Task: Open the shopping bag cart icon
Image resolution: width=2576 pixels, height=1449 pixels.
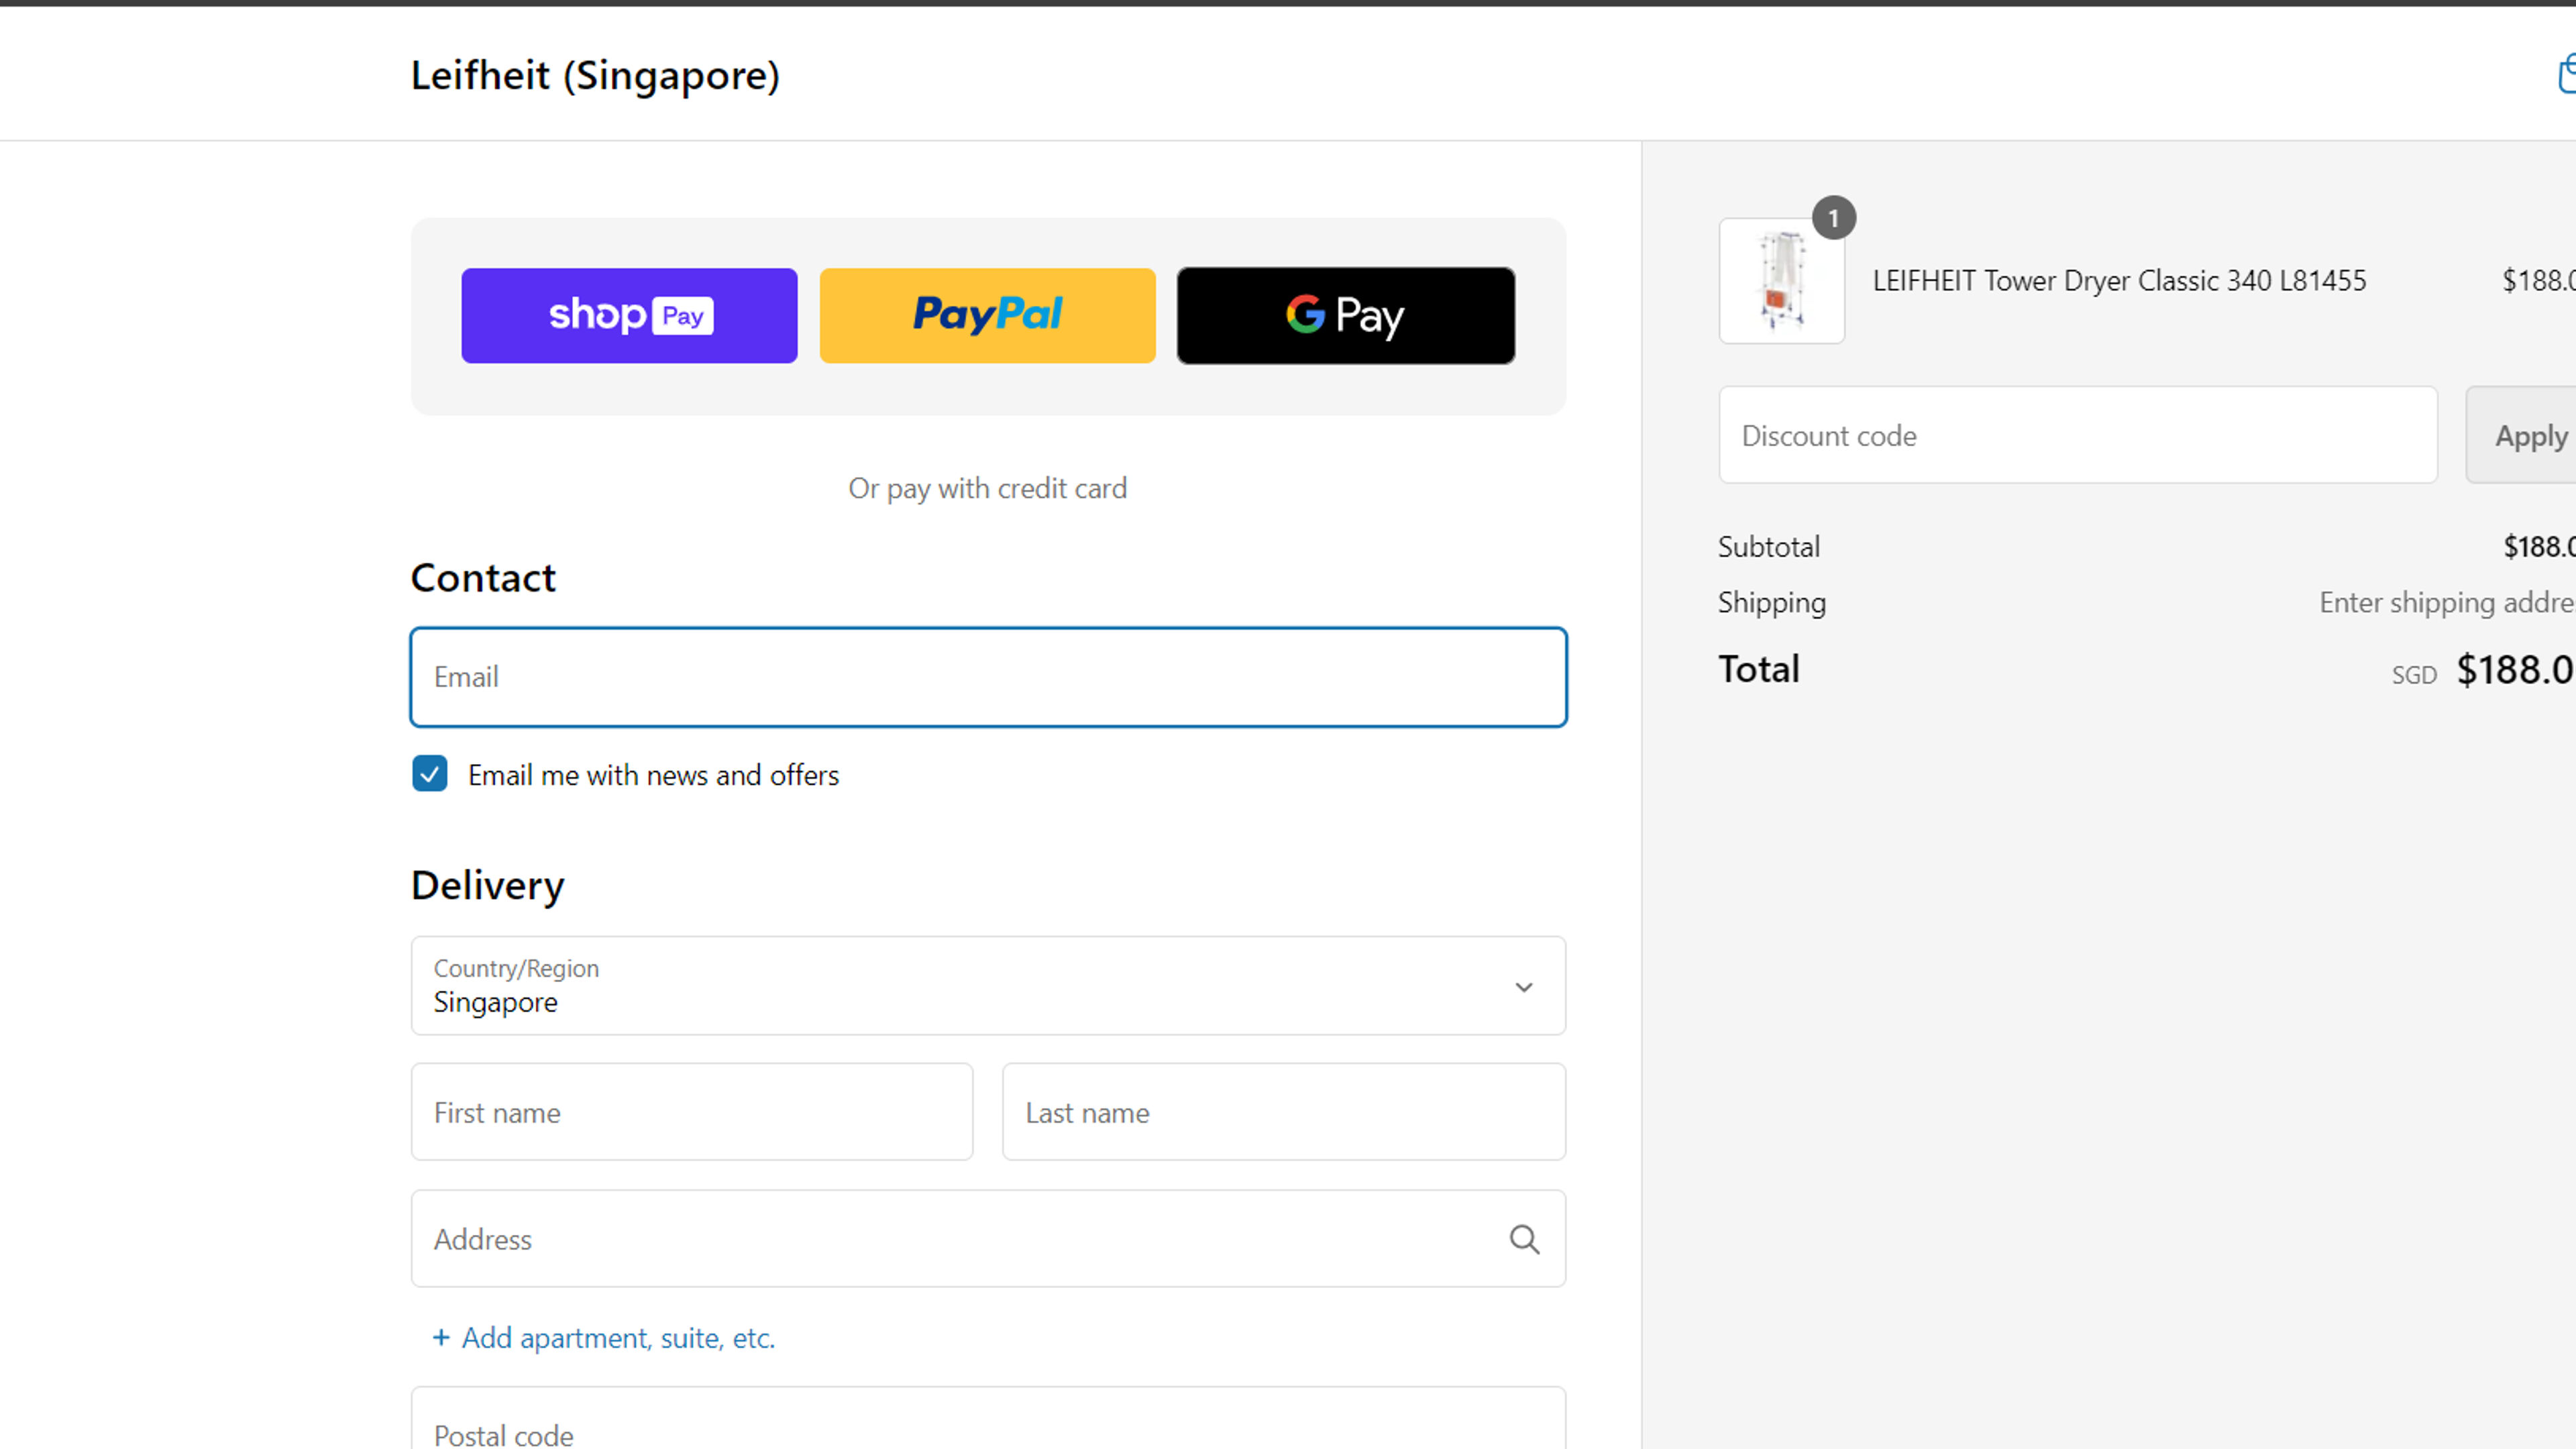Action: coord(2567,75)
